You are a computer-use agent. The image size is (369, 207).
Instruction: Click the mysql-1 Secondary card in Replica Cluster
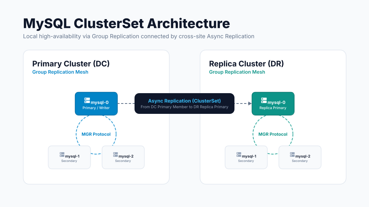246,157
